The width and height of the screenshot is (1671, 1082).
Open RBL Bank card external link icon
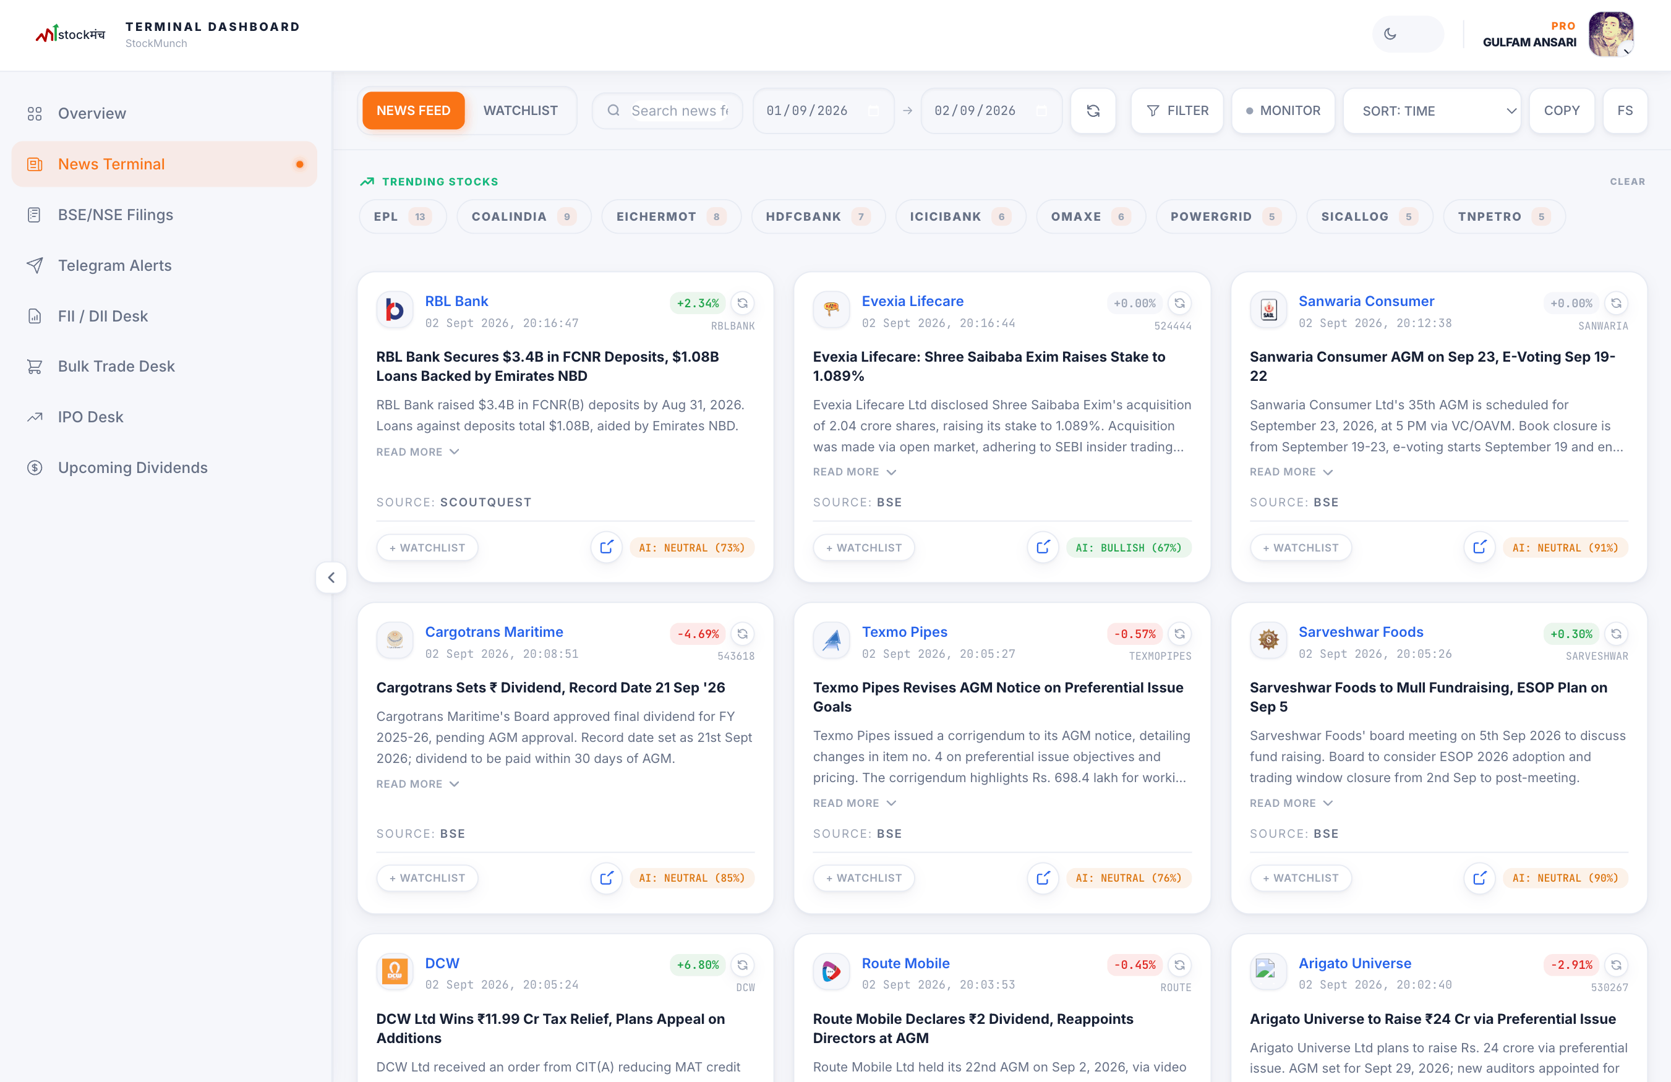(606, 547)
